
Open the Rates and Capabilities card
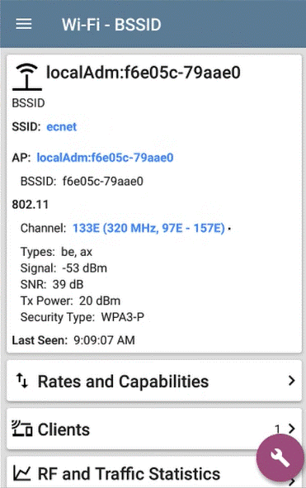coord(154,381)
